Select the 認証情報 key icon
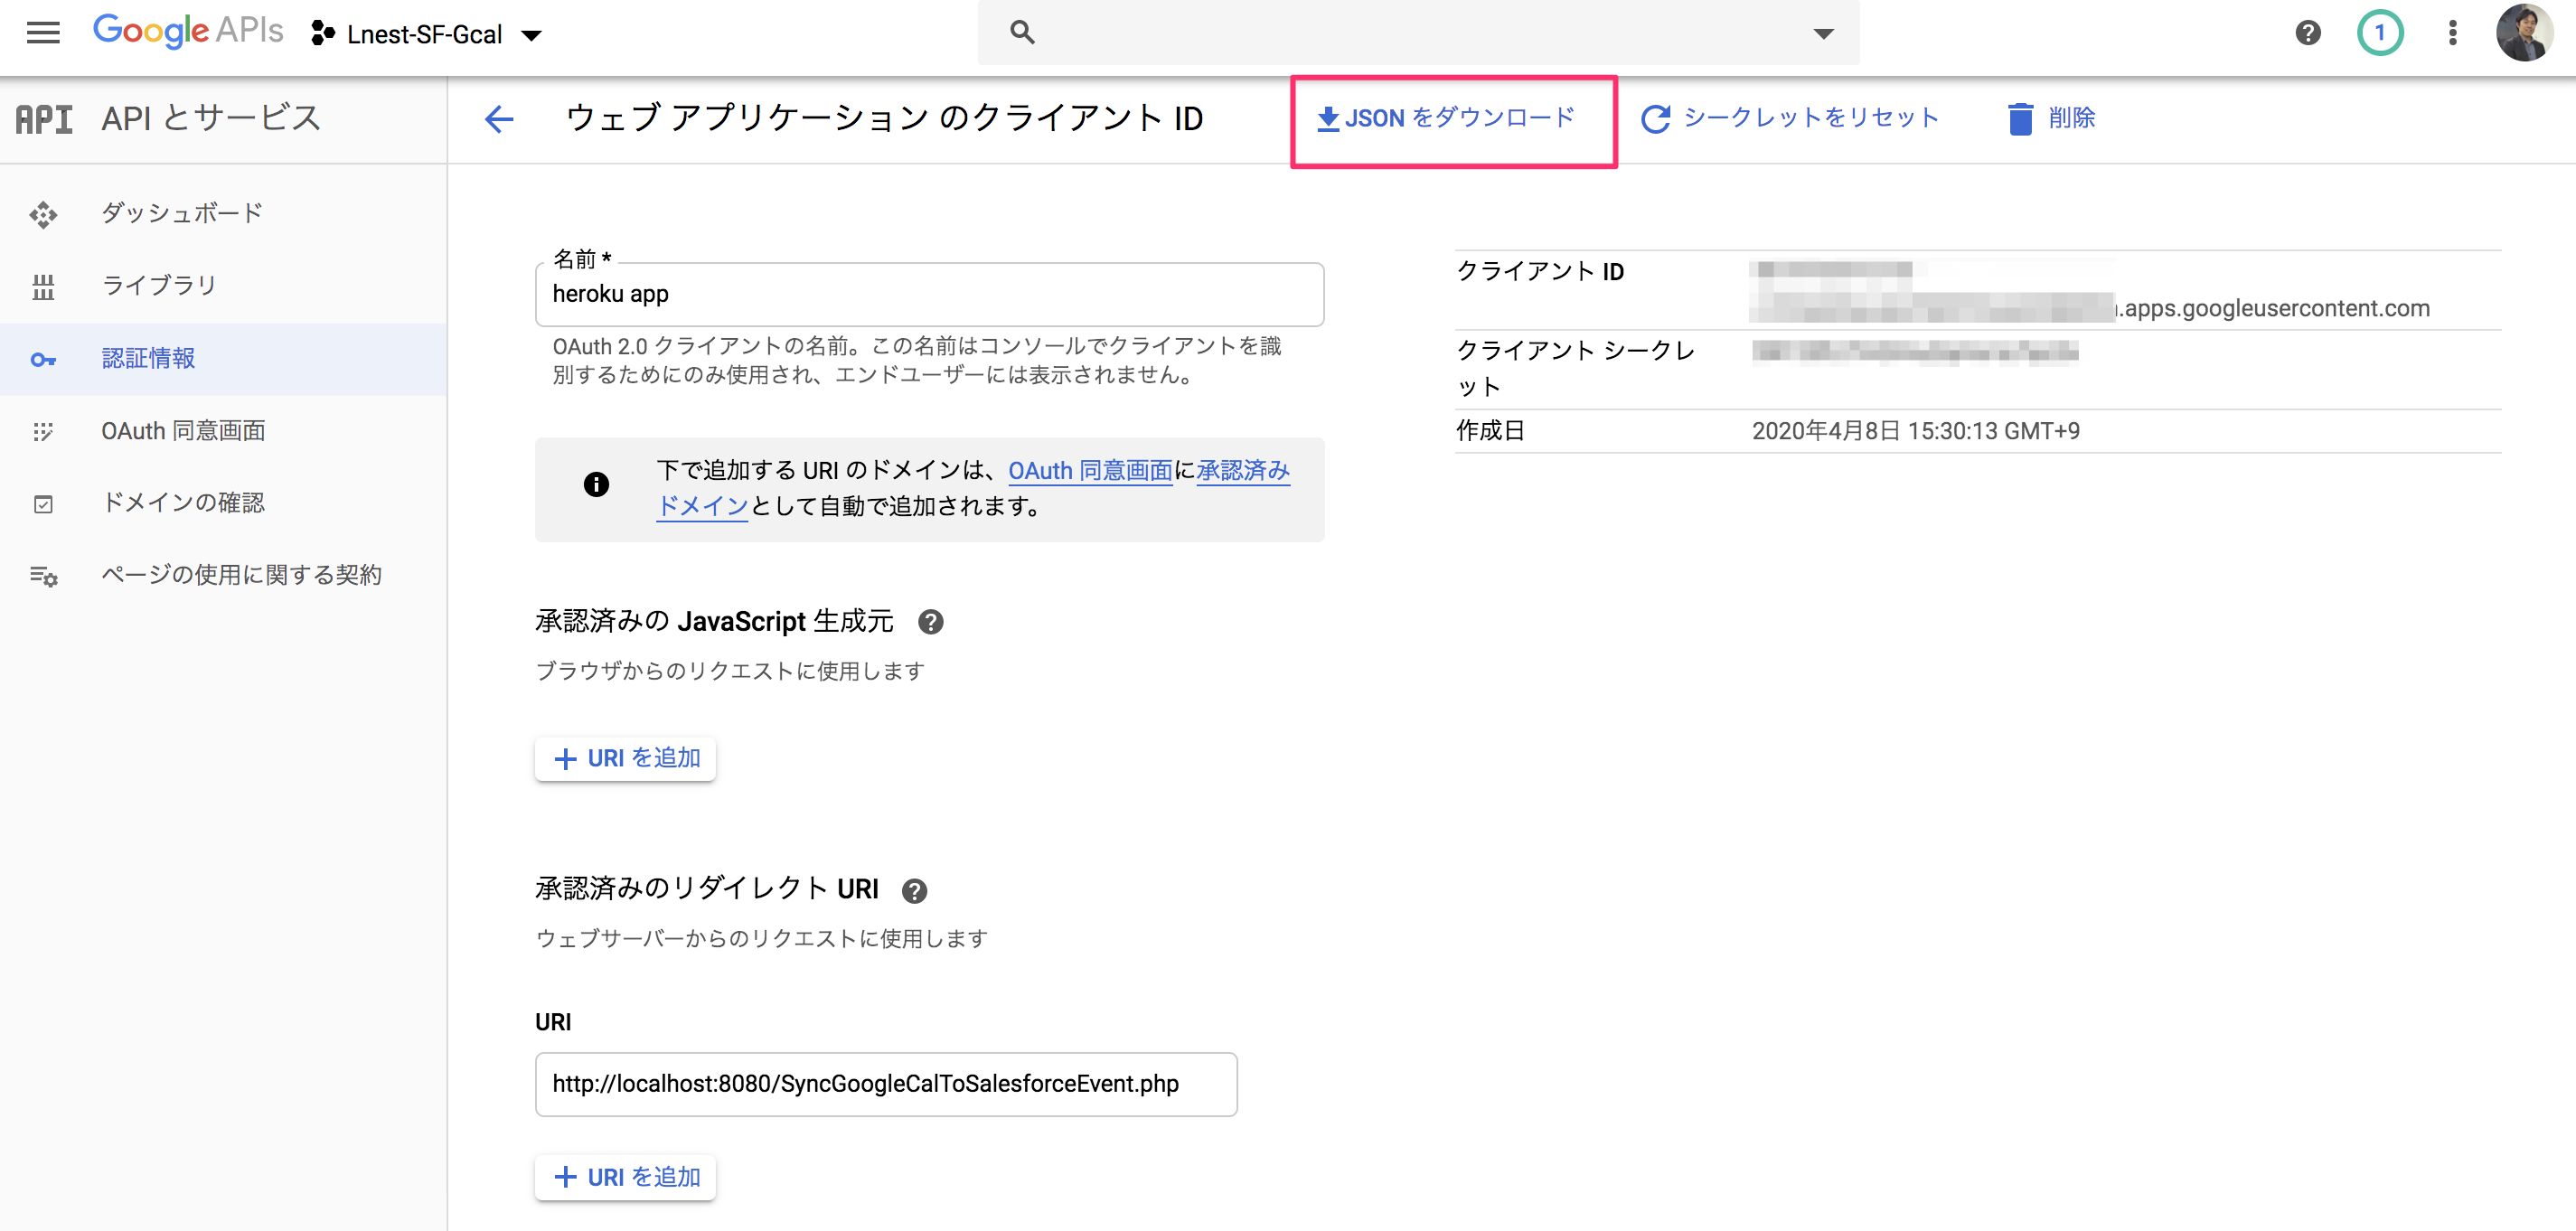 tap(44, 359)
